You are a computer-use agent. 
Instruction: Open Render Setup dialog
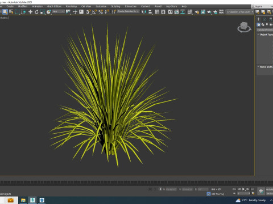[197, 12]
